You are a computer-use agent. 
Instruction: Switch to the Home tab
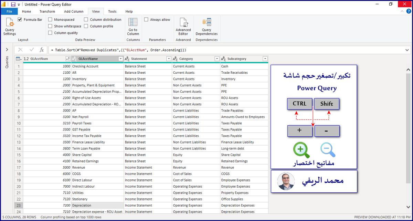[27, 11]
